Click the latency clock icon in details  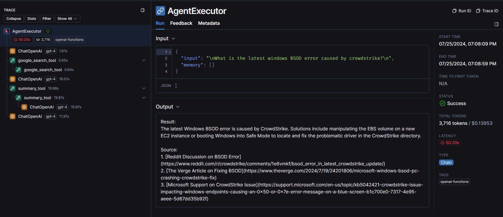pos(442,143)
